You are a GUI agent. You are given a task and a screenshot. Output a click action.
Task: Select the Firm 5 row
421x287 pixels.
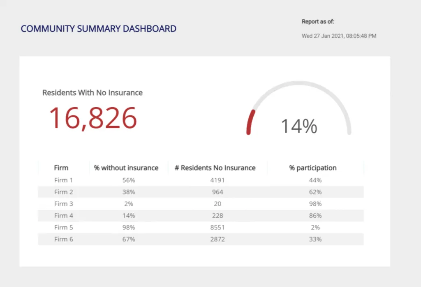click(x=201, y=227)
